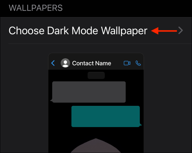Click the separator line below the wallpaper row
Screen dimensions: 192x153
click(x=100, y=44)
